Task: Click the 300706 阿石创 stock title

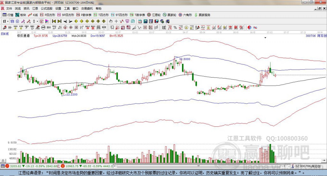Action: point(316,36)
